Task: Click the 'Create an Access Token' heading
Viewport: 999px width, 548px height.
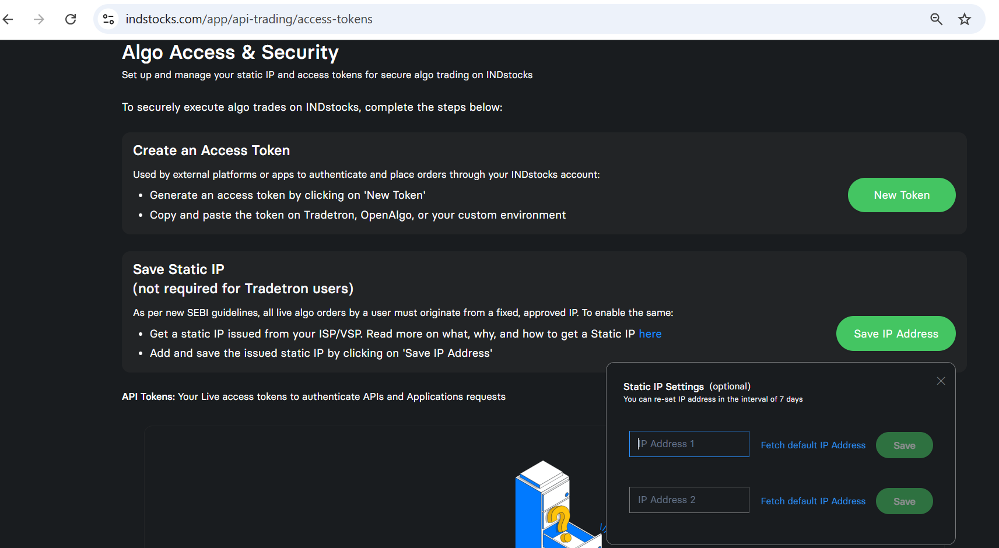Action: 211,150
